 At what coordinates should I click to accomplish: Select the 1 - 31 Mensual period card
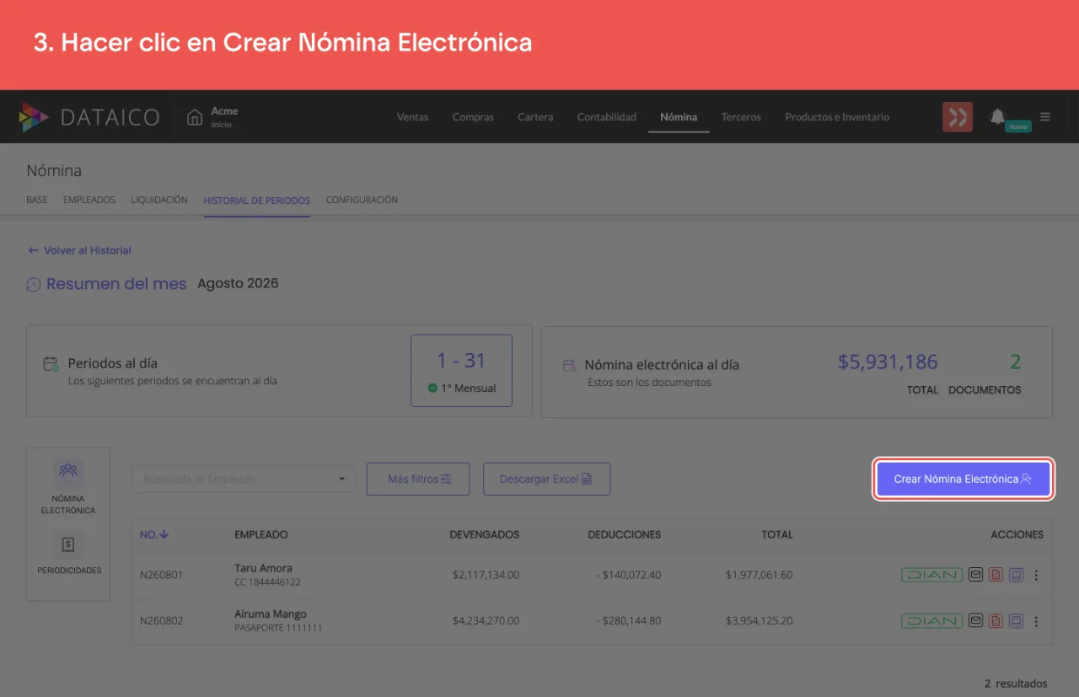tap(461, 371)
